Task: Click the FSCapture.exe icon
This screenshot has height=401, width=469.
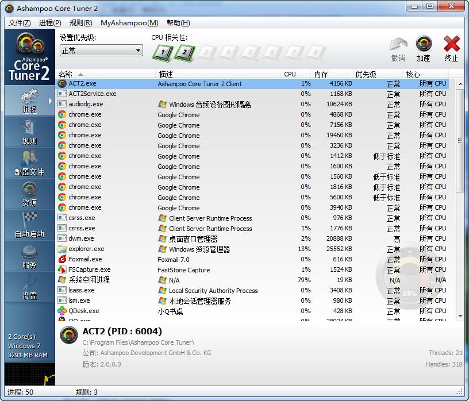Action: coord(62,269)
